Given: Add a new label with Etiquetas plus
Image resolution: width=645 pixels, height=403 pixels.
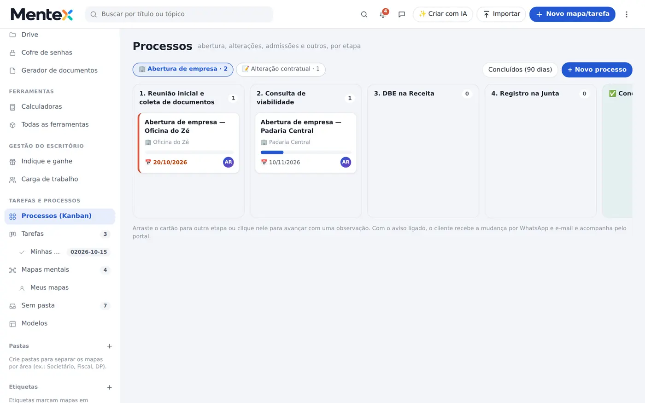Looking at the screenshot, I should pyautogui.click(x=110, y=387).
